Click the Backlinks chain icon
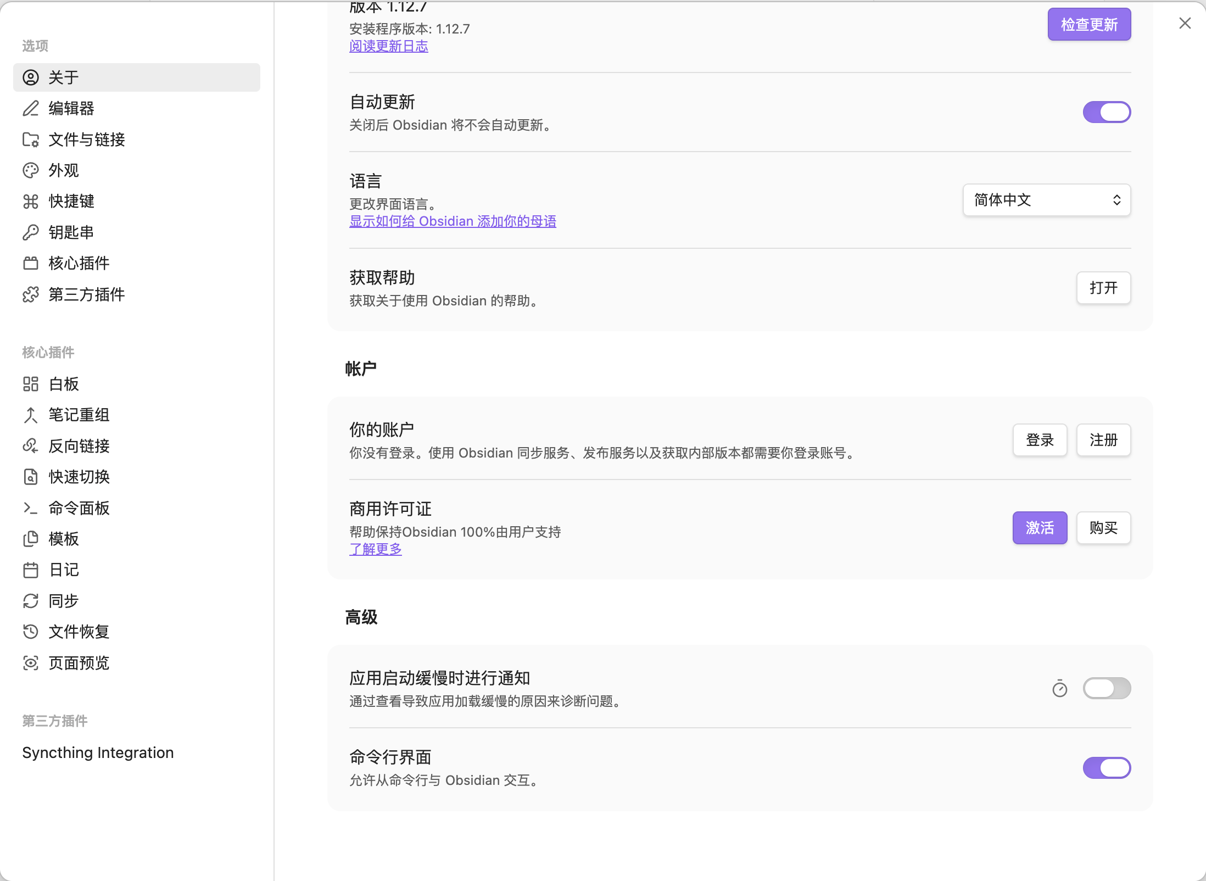The height and width of the screenshot is (881, 1206). click(31, 446)
